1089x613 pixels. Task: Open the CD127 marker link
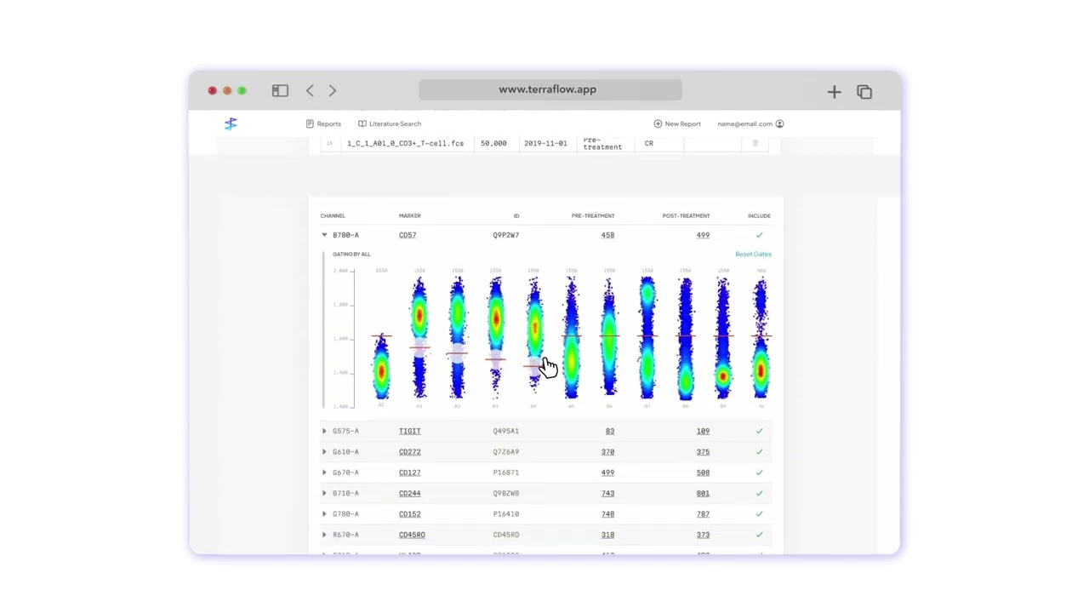[x=409, y=473]
